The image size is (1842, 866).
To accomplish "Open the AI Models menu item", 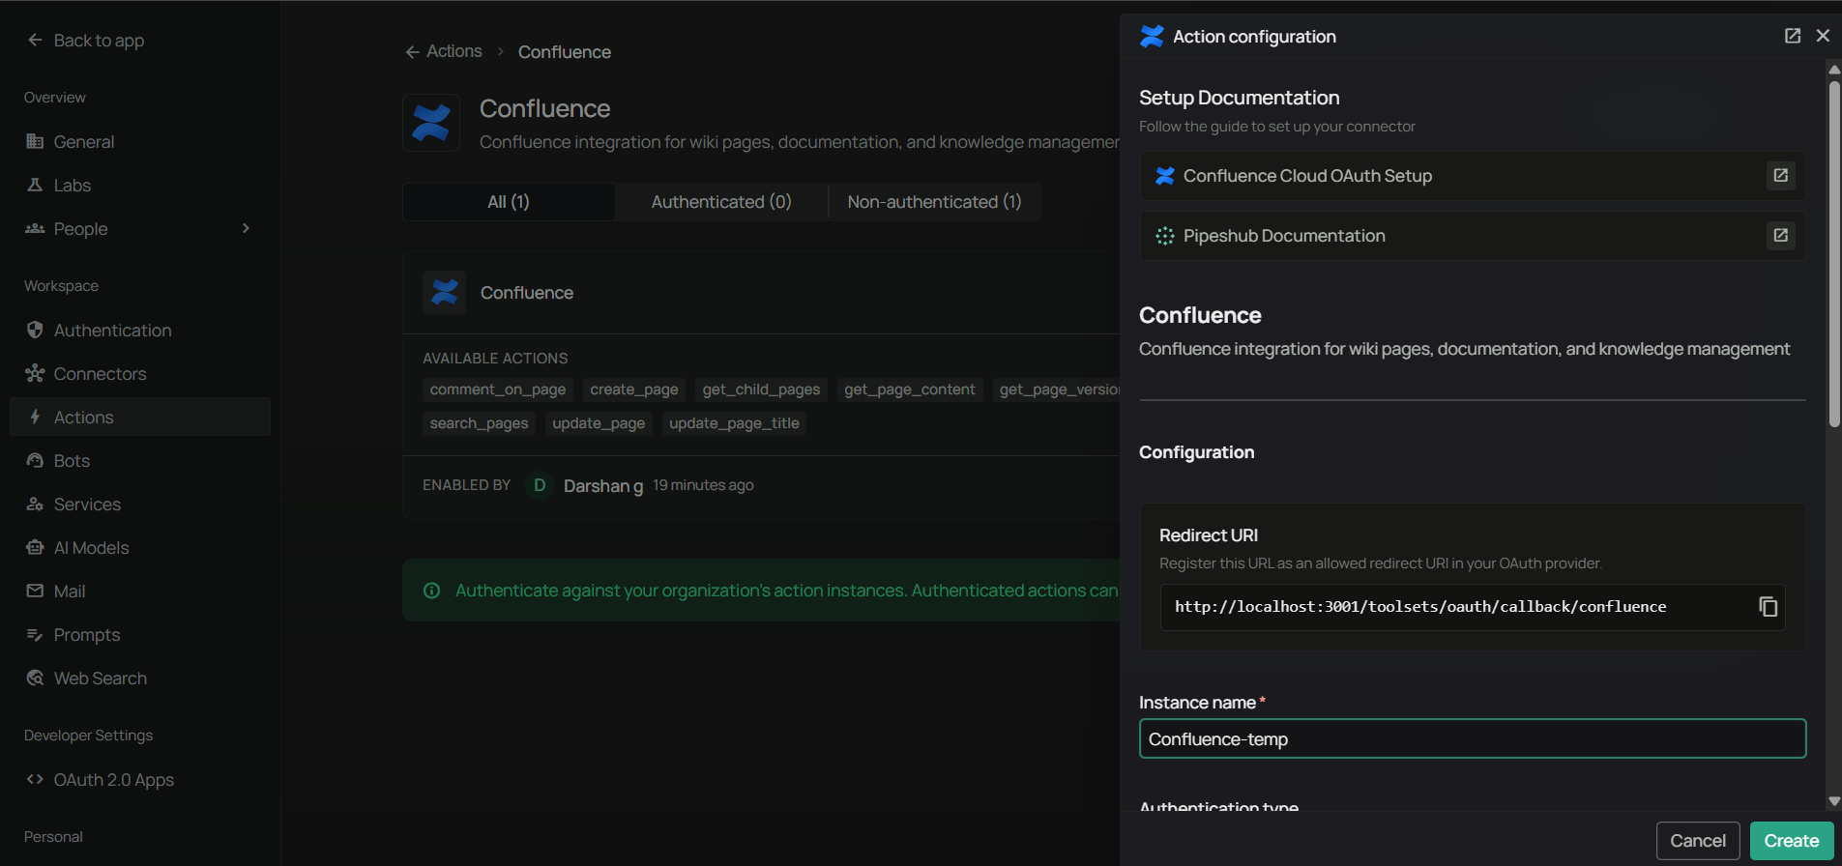I will [x=140, y=547].
